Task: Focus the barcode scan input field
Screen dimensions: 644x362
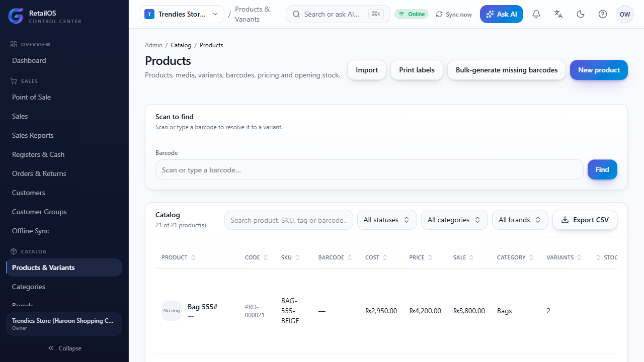Action: pos(369,169)
